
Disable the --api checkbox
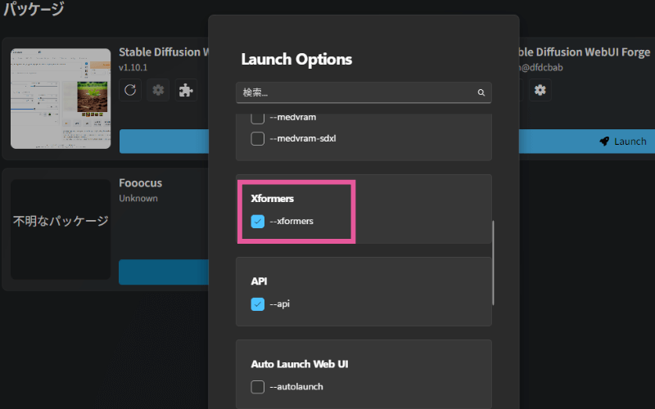click(258, 303)
